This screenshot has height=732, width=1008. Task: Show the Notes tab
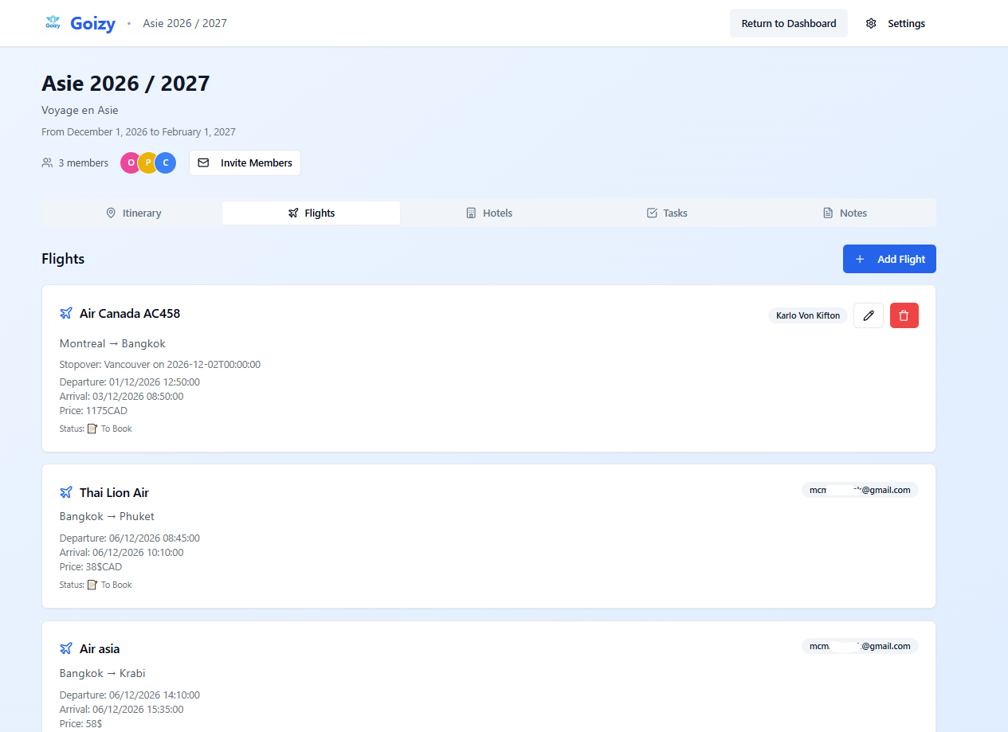pos(845,213)
